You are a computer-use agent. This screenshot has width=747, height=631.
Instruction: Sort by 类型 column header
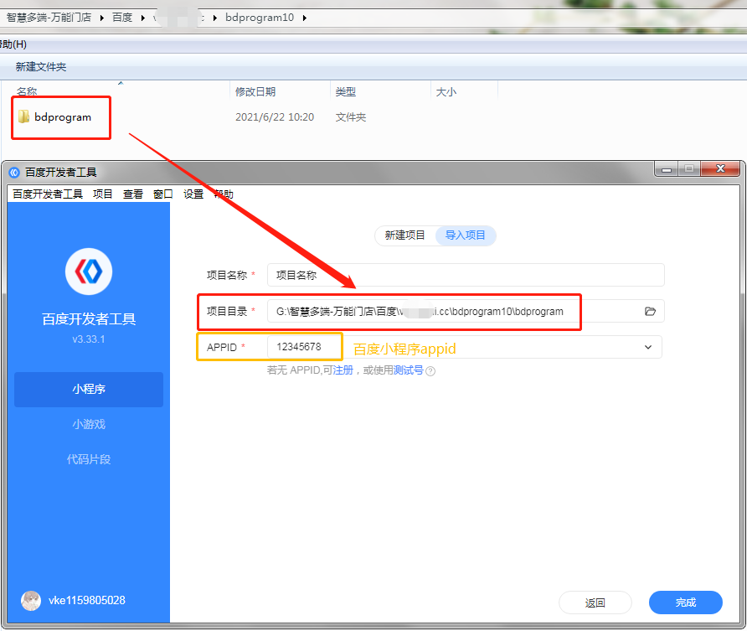point(346,92)
